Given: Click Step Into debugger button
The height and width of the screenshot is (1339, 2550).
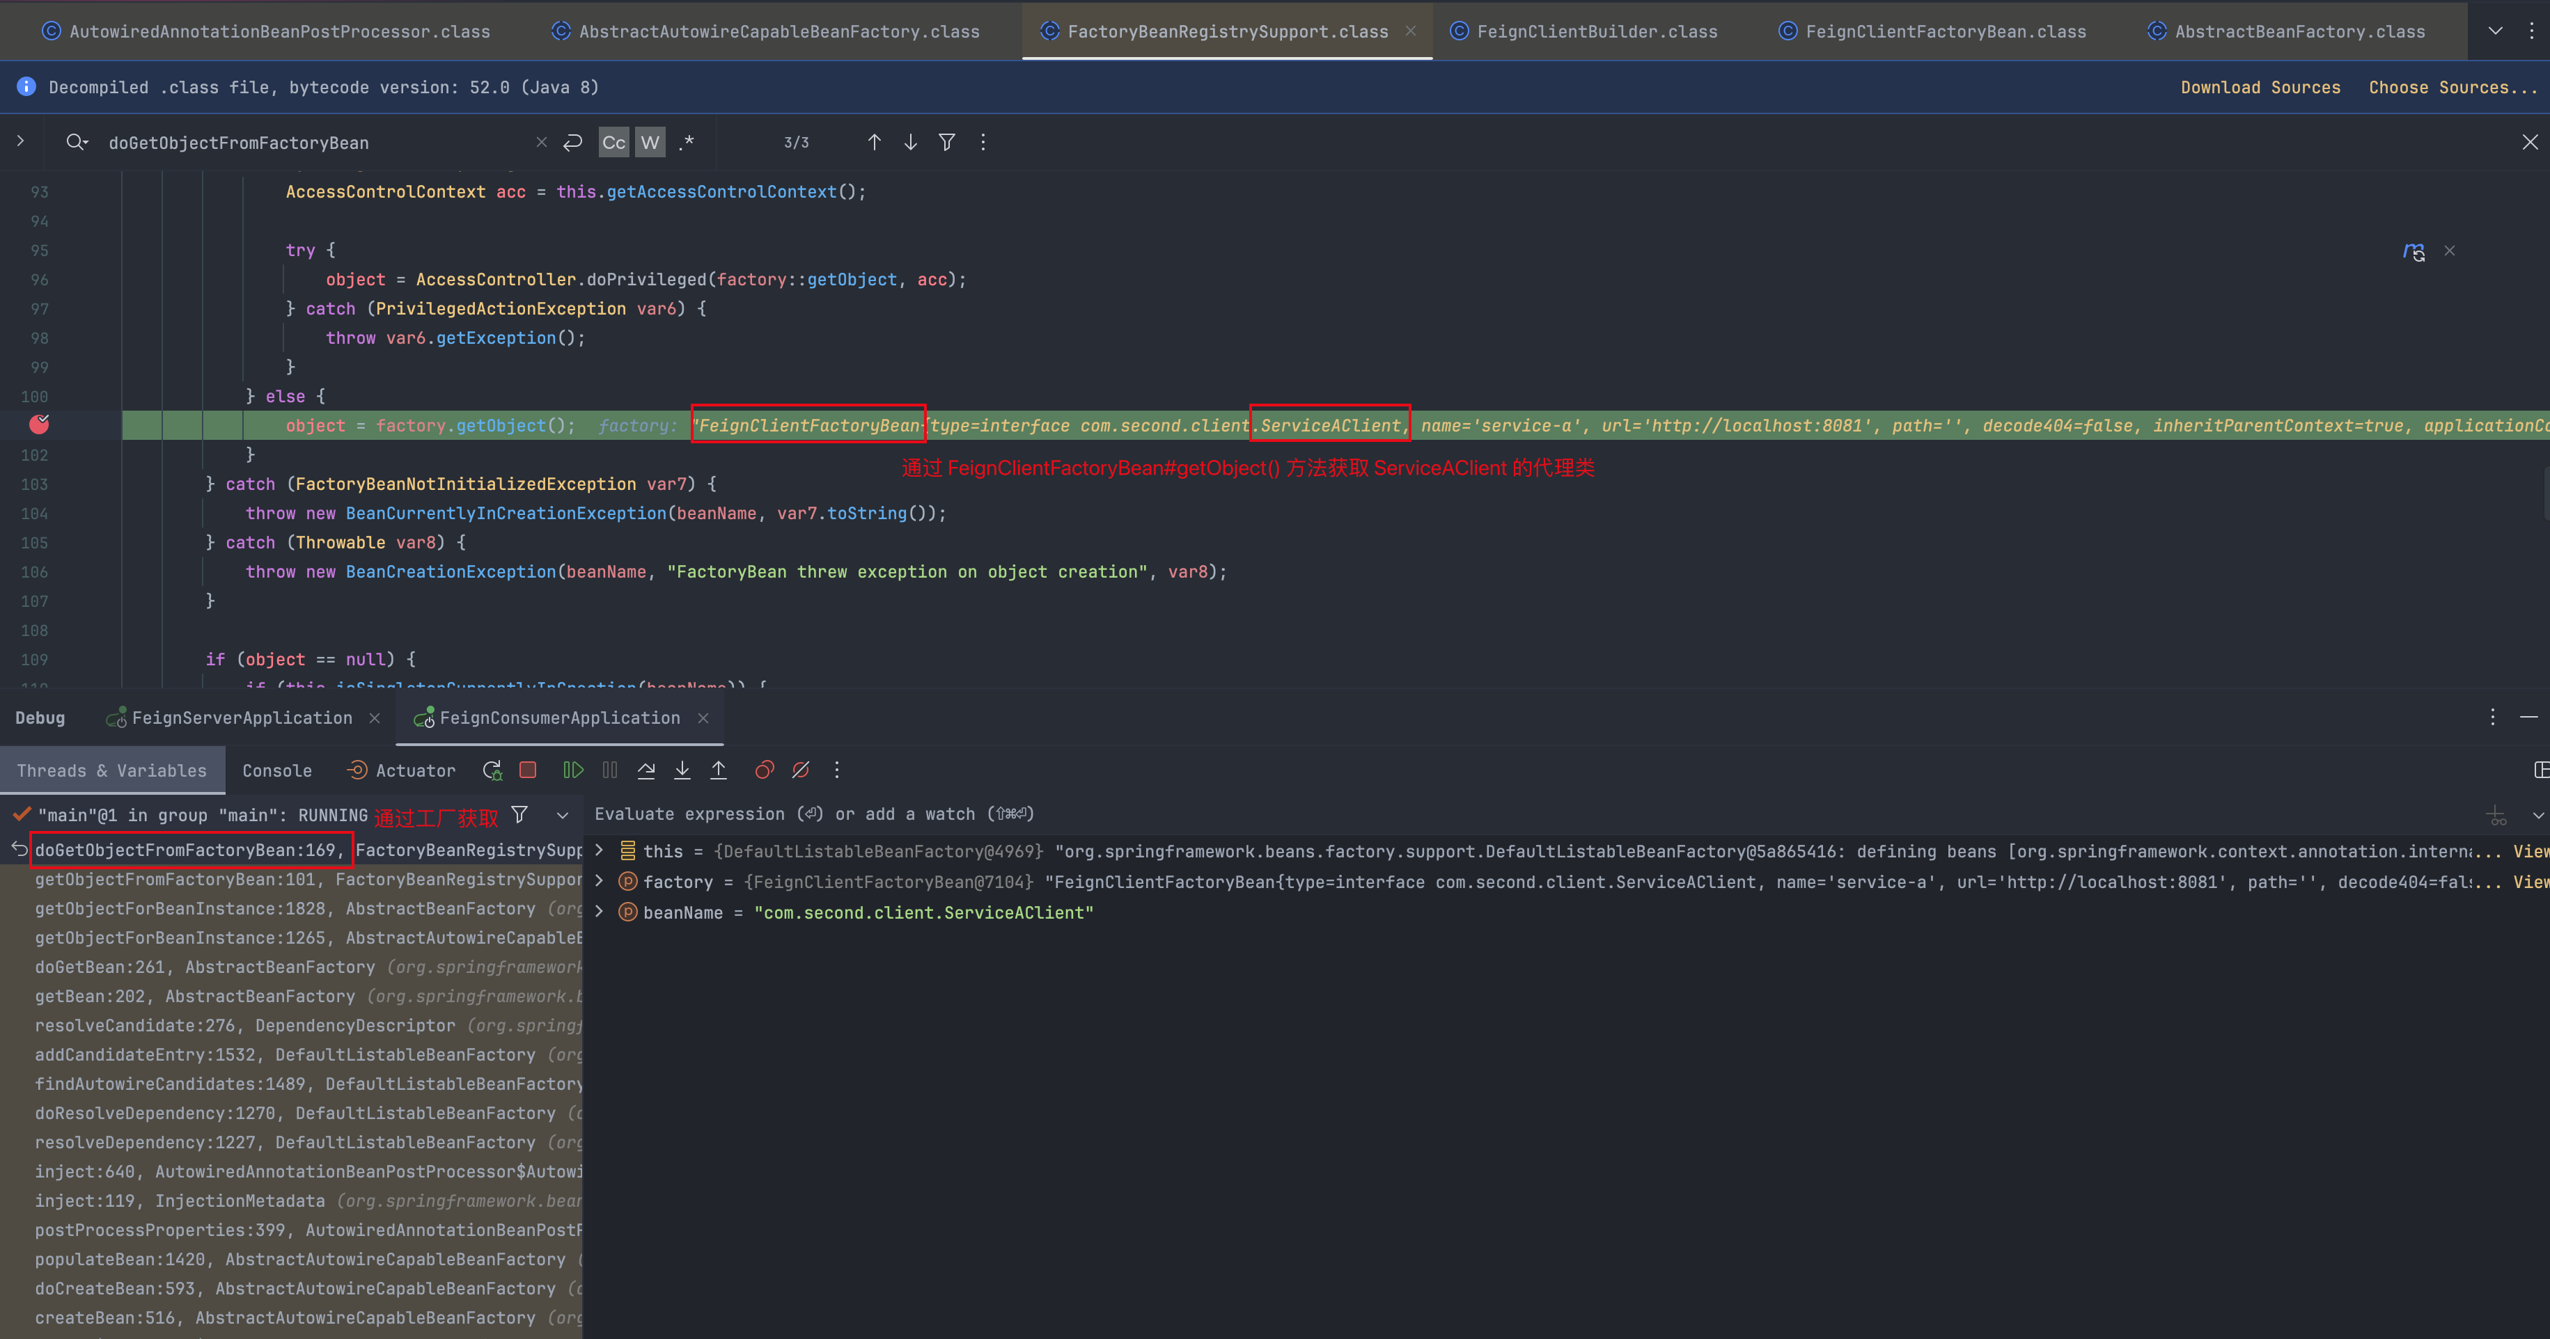Looking at the screenshot, I should [x=682, y=770].
